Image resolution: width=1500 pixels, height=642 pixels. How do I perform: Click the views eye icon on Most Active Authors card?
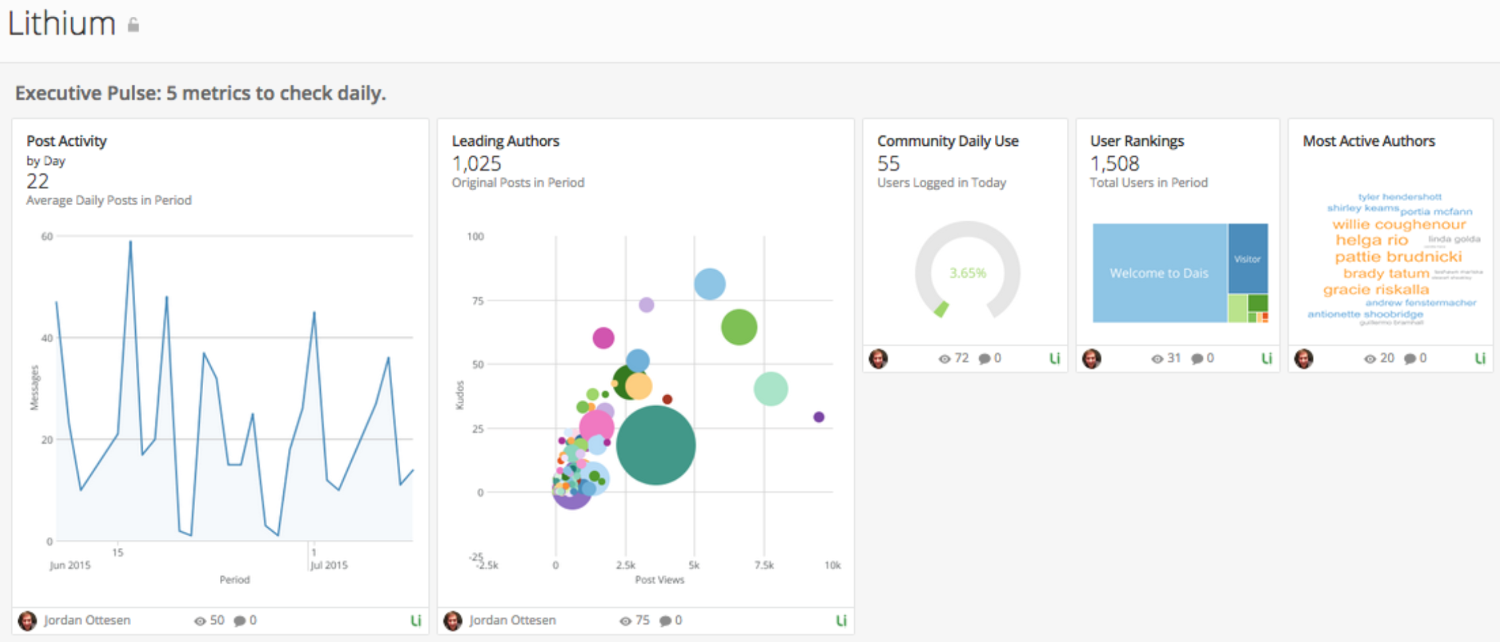pyautogui.click(x=1370, y=359)
